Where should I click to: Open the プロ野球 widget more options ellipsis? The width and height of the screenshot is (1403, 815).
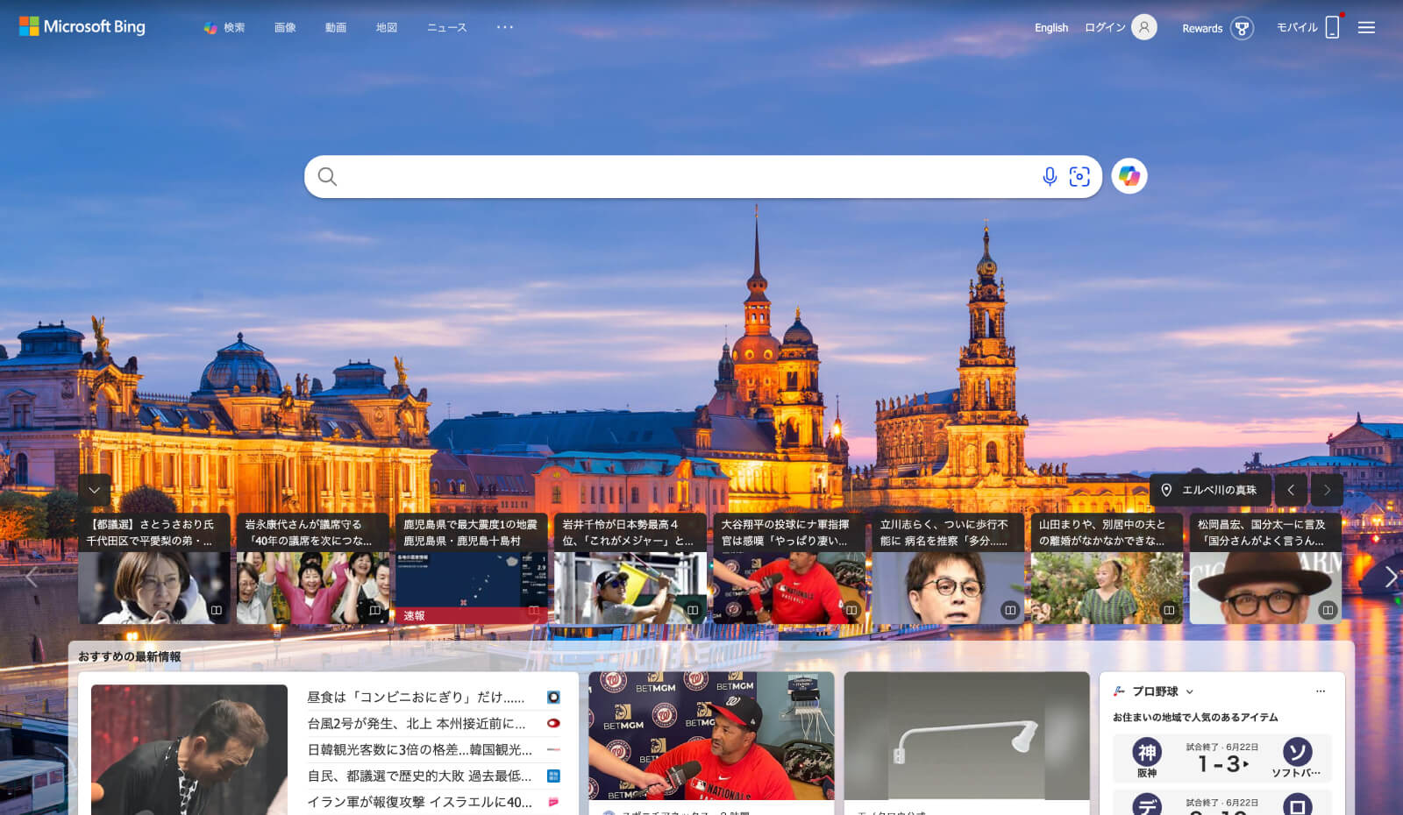pyautogui.click(x=1321, y=691)
